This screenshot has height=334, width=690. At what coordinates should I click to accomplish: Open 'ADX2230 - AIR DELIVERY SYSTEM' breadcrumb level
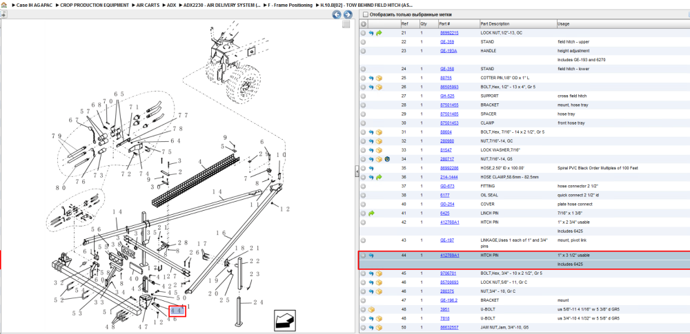tap(221, 6)
